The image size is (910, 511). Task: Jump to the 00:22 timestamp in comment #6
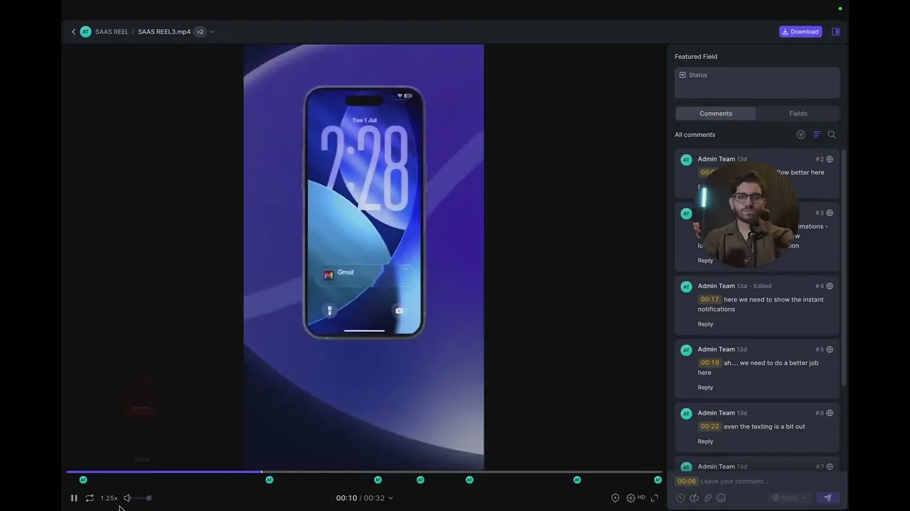(x=710, y=427)
